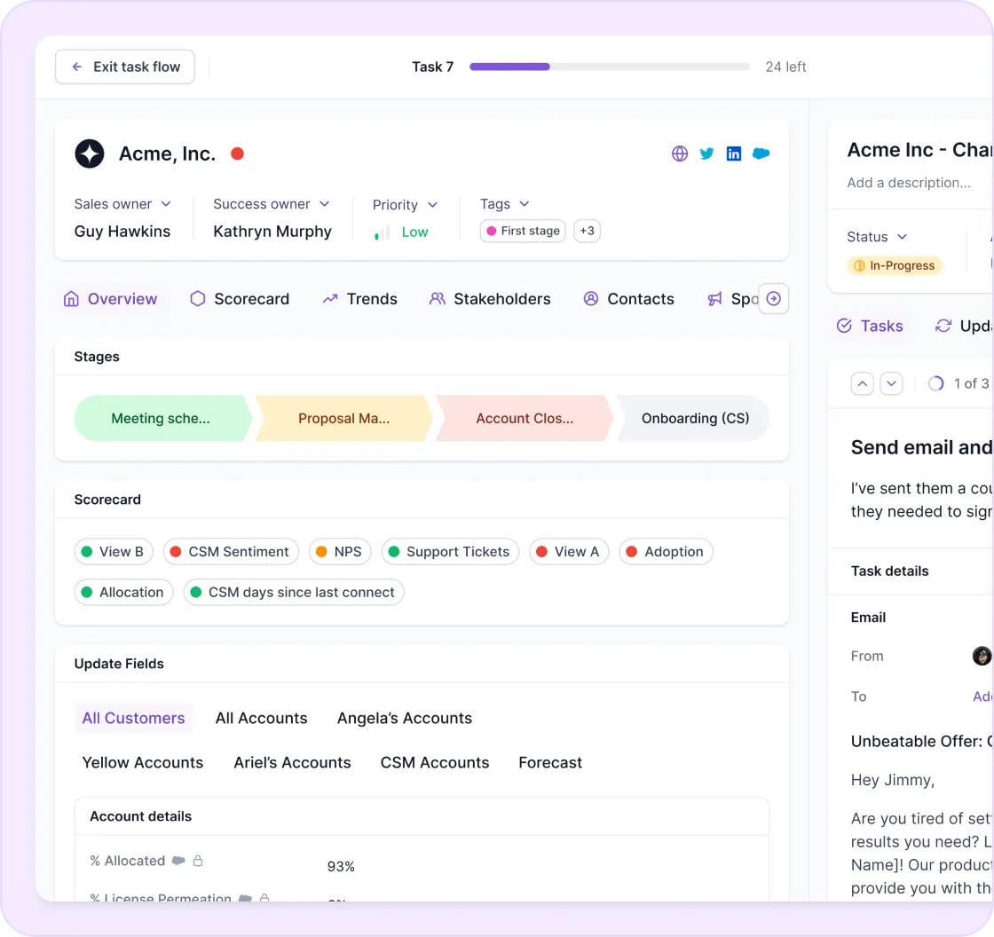Click the next task down arrow
The image size is (994, 937).
pos(891,383)
